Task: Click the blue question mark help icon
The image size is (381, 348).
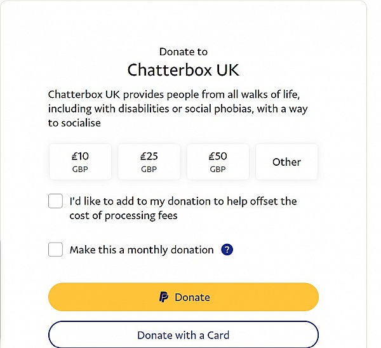Action: [227, 250]
